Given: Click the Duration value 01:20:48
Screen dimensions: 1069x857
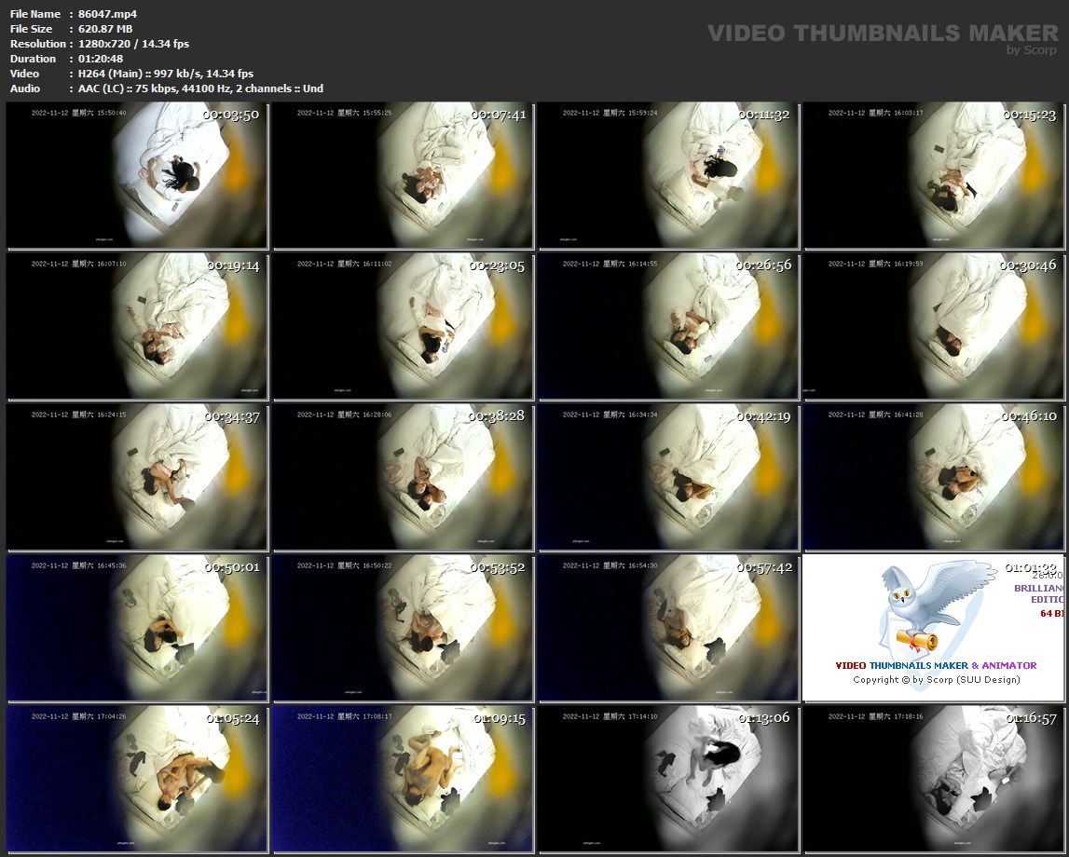Looking at the screenshot, I should click(101, 59).
